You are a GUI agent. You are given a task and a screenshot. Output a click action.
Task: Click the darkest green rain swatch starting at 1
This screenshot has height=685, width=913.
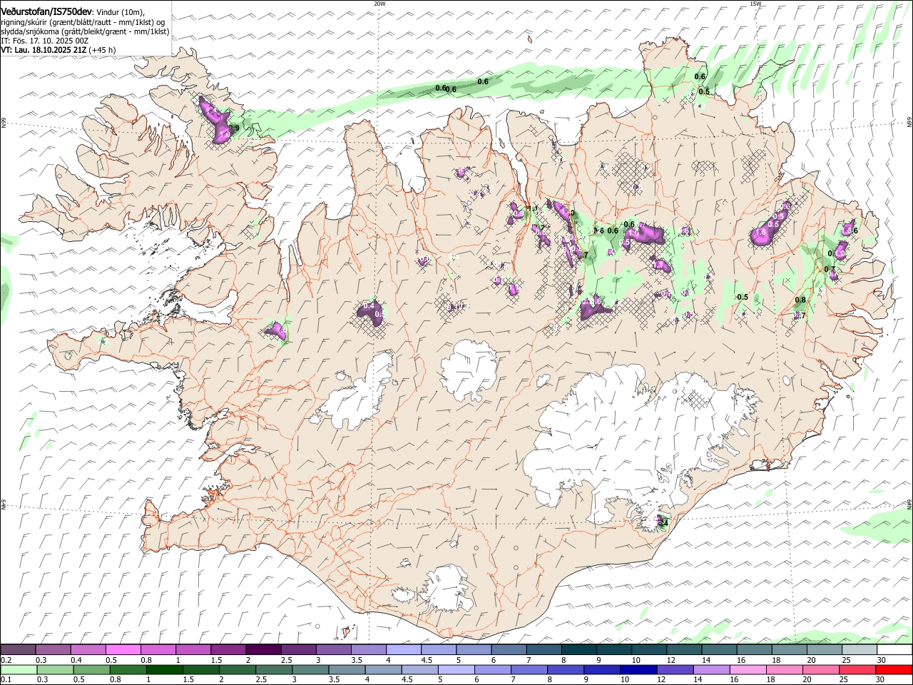(x=165, y=670)
